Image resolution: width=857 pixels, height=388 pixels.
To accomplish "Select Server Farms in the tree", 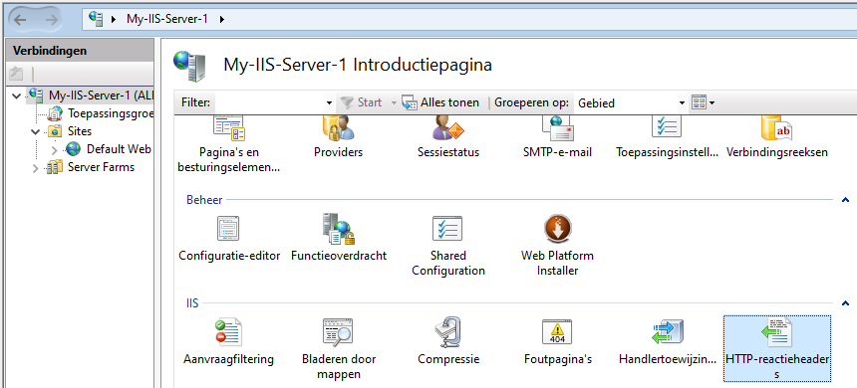I will pos(101,167).
